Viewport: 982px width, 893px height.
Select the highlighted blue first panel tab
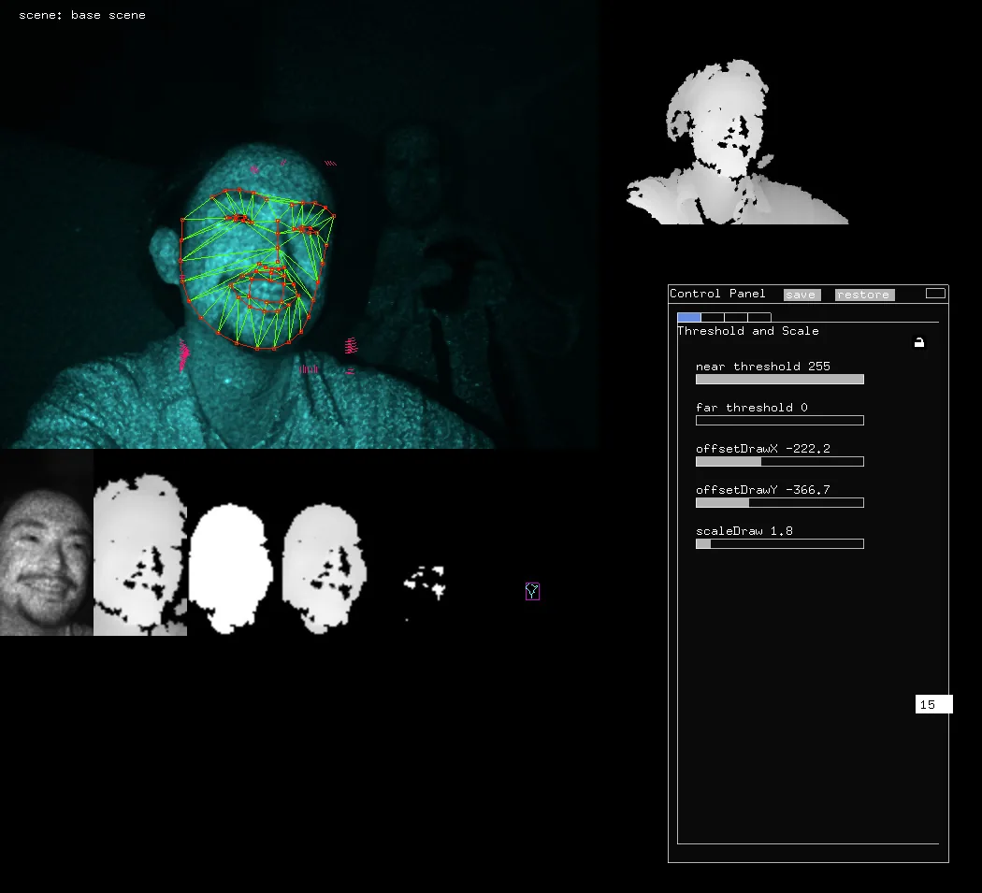[x=688, y=318]
